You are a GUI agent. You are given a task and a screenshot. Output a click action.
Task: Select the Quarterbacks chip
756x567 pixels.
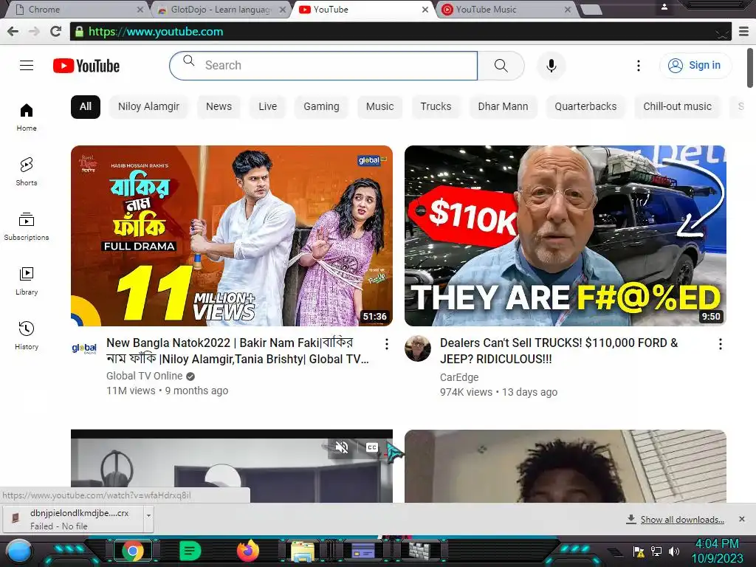[585, 106]
